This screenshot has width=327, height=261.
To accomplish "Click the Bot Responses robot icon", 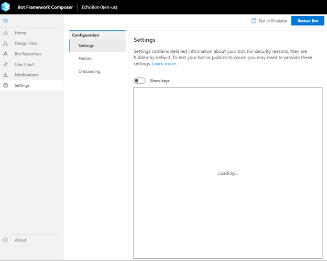I will coord(6,54).
